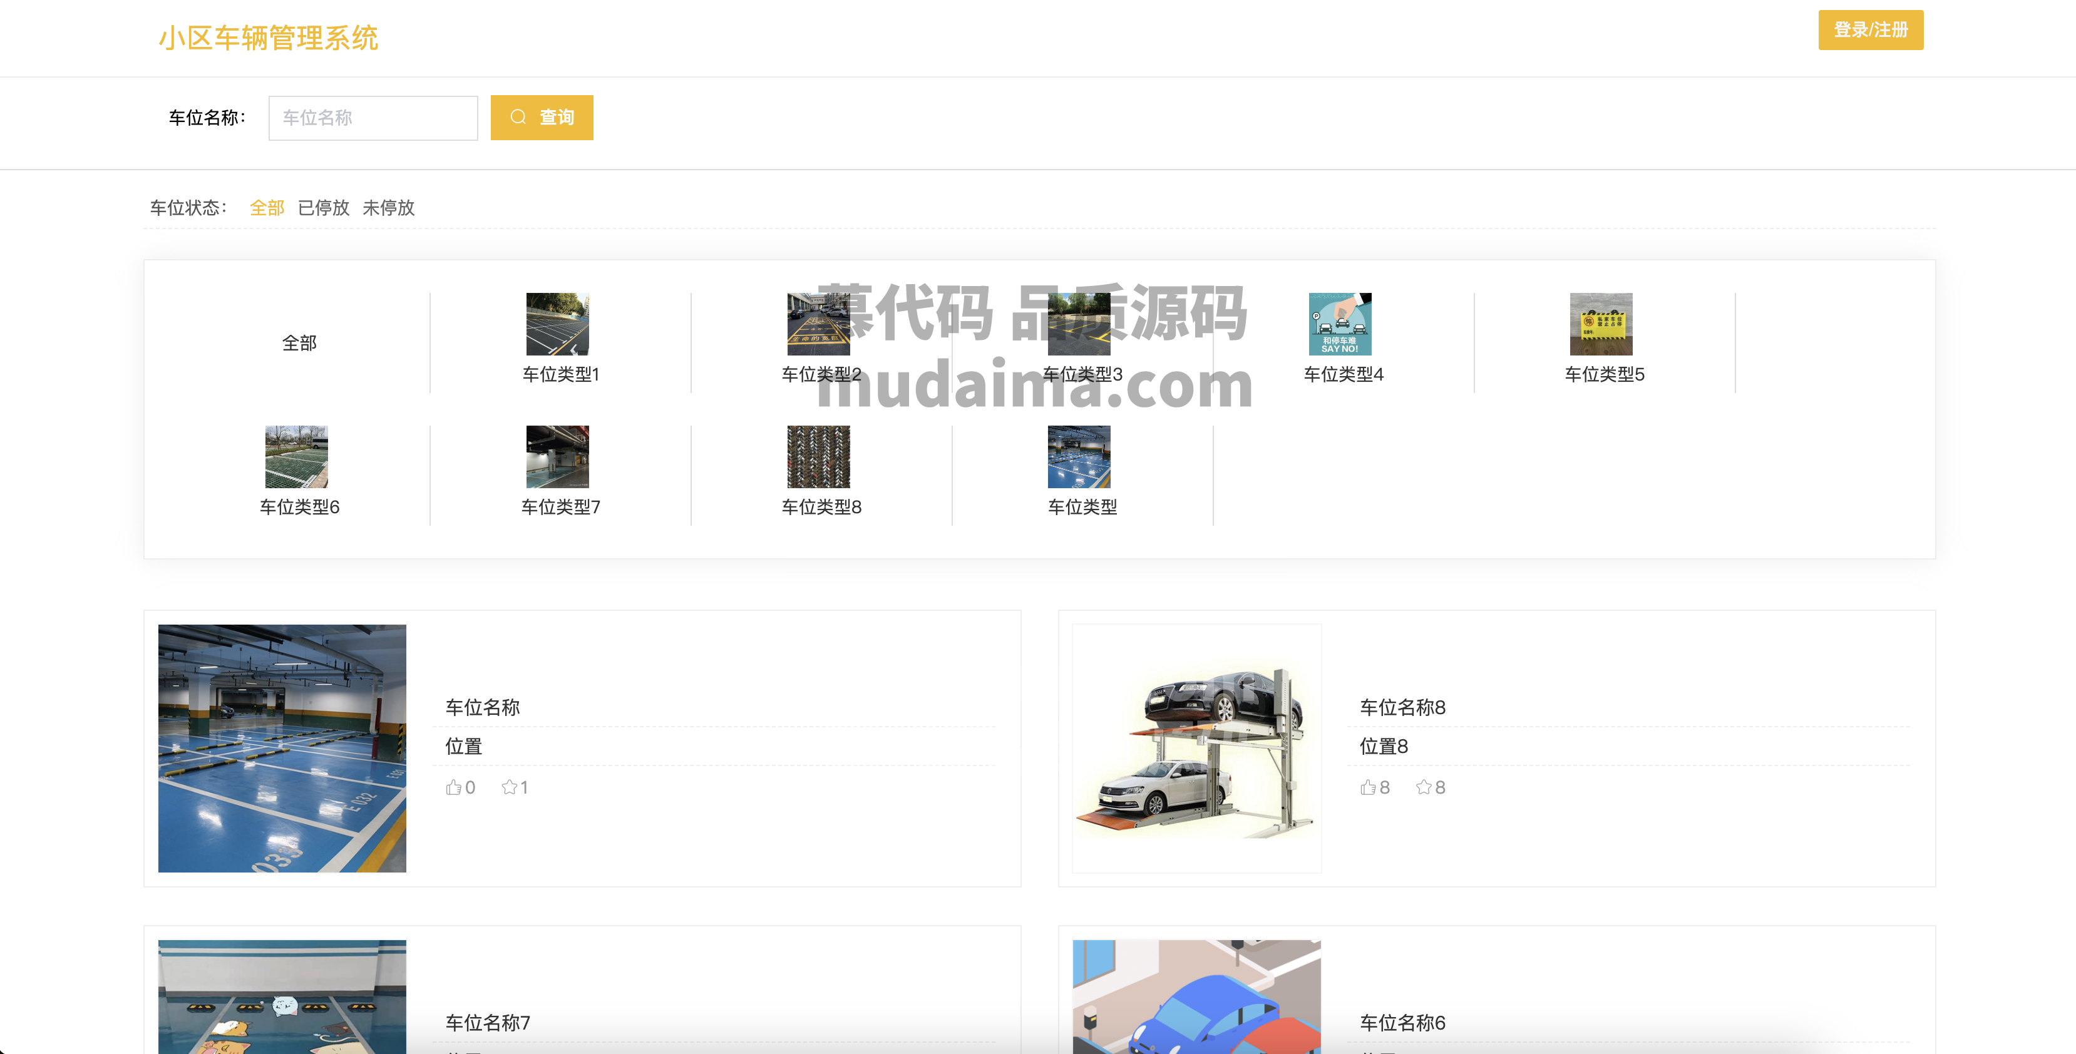Open the 车位名称7 title

(488, 1023)
